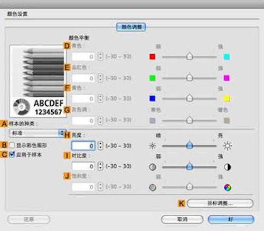
Task: Click the 目标调整... button
Action: 220,204
